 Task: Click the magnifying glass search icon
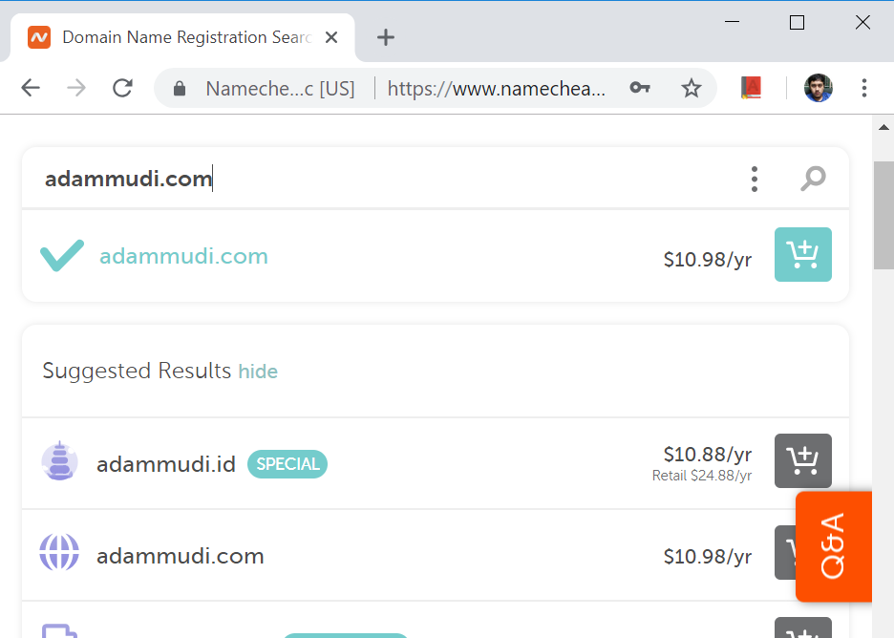[x=813, y=178]
